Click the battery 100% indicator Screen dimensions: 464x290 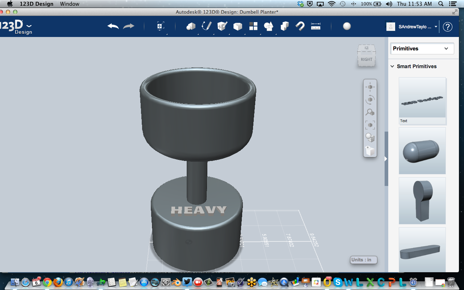coord(371,4)
